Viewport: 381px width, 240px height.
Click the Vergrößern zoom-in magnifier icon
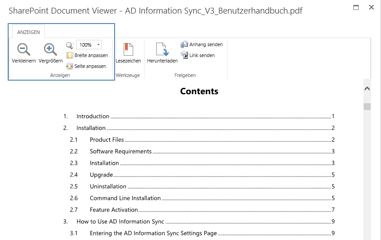(50, 49)
